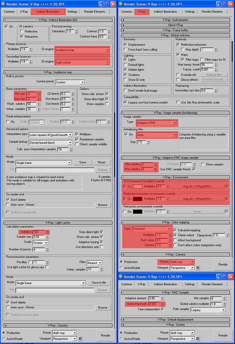The width and height of the screenshot is (235, 344).
Task: Click the viewport lock icon in the DMC Sampler window
Action: pyautogui.click(x=198, y=339)
